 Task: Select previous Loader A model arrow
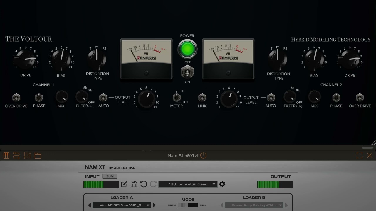coord(89,205)
